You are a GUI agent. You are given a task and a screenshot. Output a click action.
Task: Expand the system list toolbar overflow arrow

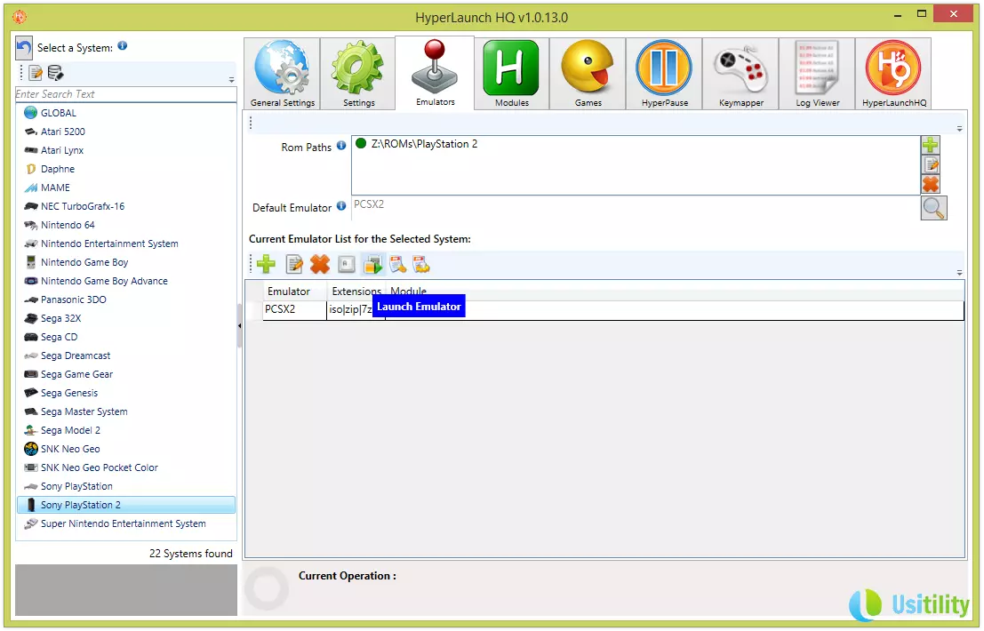232,80
